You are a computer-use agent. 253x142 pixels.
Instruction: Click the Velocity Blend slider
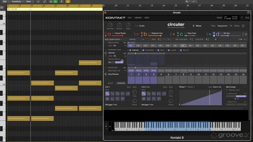pos(116,62)
